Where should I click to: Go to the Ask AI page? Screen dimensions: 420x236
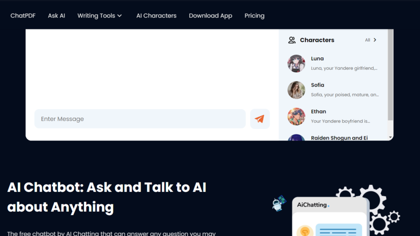coord(57,16)
